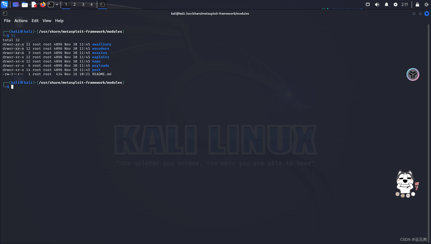Screen dimensions: 431x244
Task: Switch to workspace 1
Action: tap(66, 5)
